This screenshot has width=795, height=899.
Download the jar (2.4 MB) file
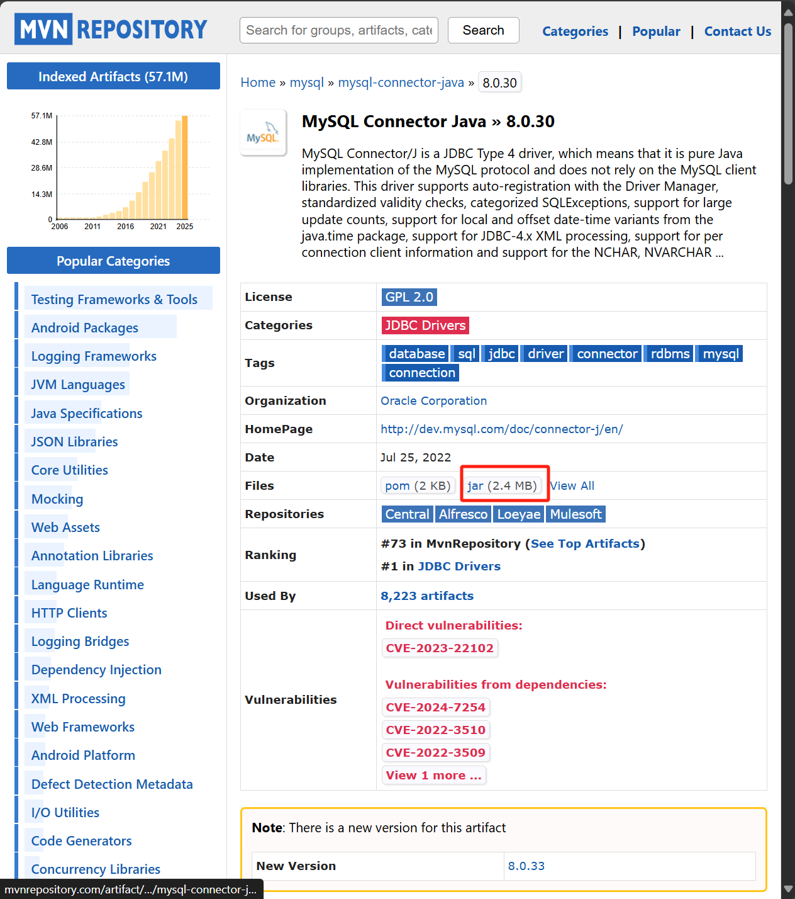pos(502,486)
